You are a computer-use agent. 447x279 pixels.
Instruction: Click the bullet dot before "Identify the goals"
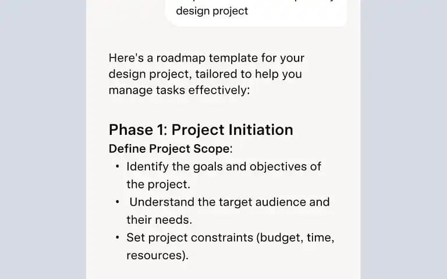[118, 167]
